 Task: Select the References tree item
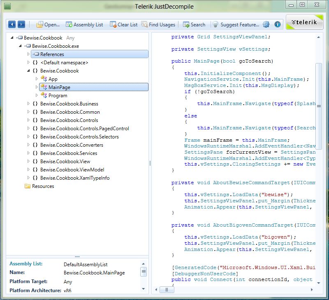(90, 54)
